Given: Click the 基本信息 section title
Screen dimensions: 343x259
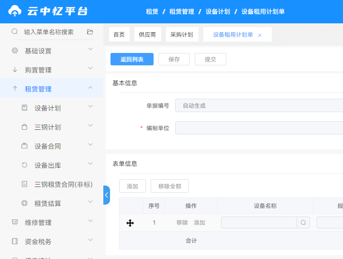Looking at the screenshot, I should point(125,83).
